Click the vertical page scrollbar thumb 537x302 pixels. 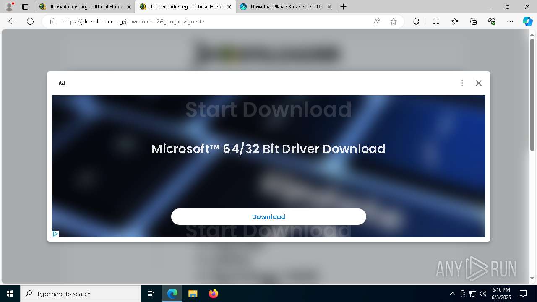tap(532, 94)
